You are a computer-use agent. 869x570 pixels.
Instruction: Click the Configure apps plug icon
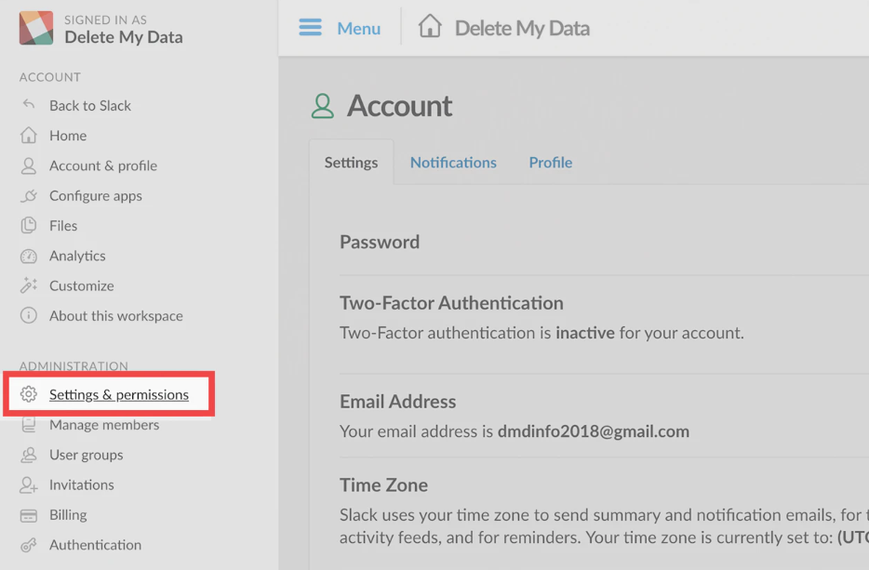(29, 195)
